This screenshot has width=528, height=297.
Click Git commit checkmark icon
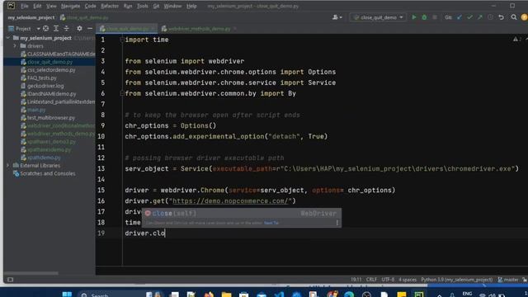[x=469, y=17]
